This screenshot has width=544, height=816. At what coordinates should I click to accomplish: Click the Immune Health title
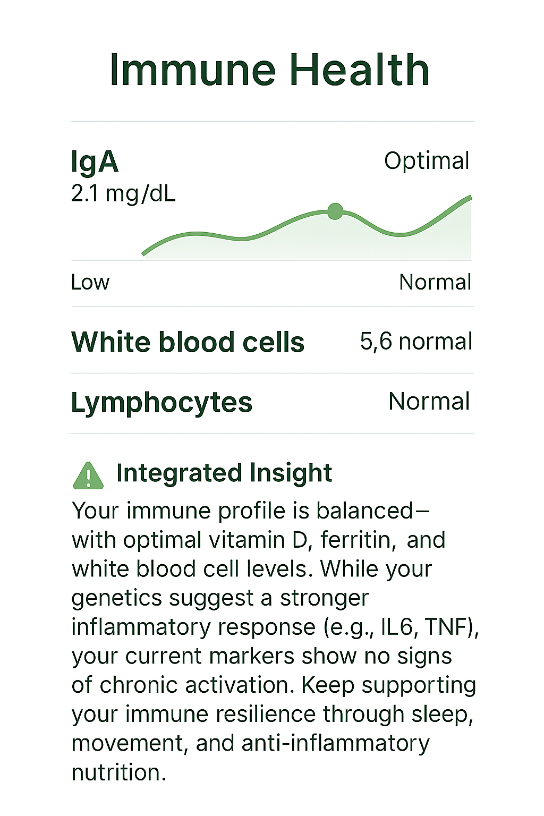[x=269, y=70]
